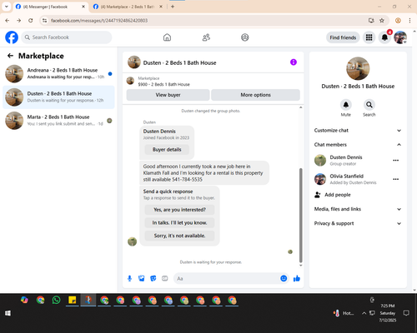Collapse Chat members section
This screenshot has width=417, height=333.
(x=358, y=145)
